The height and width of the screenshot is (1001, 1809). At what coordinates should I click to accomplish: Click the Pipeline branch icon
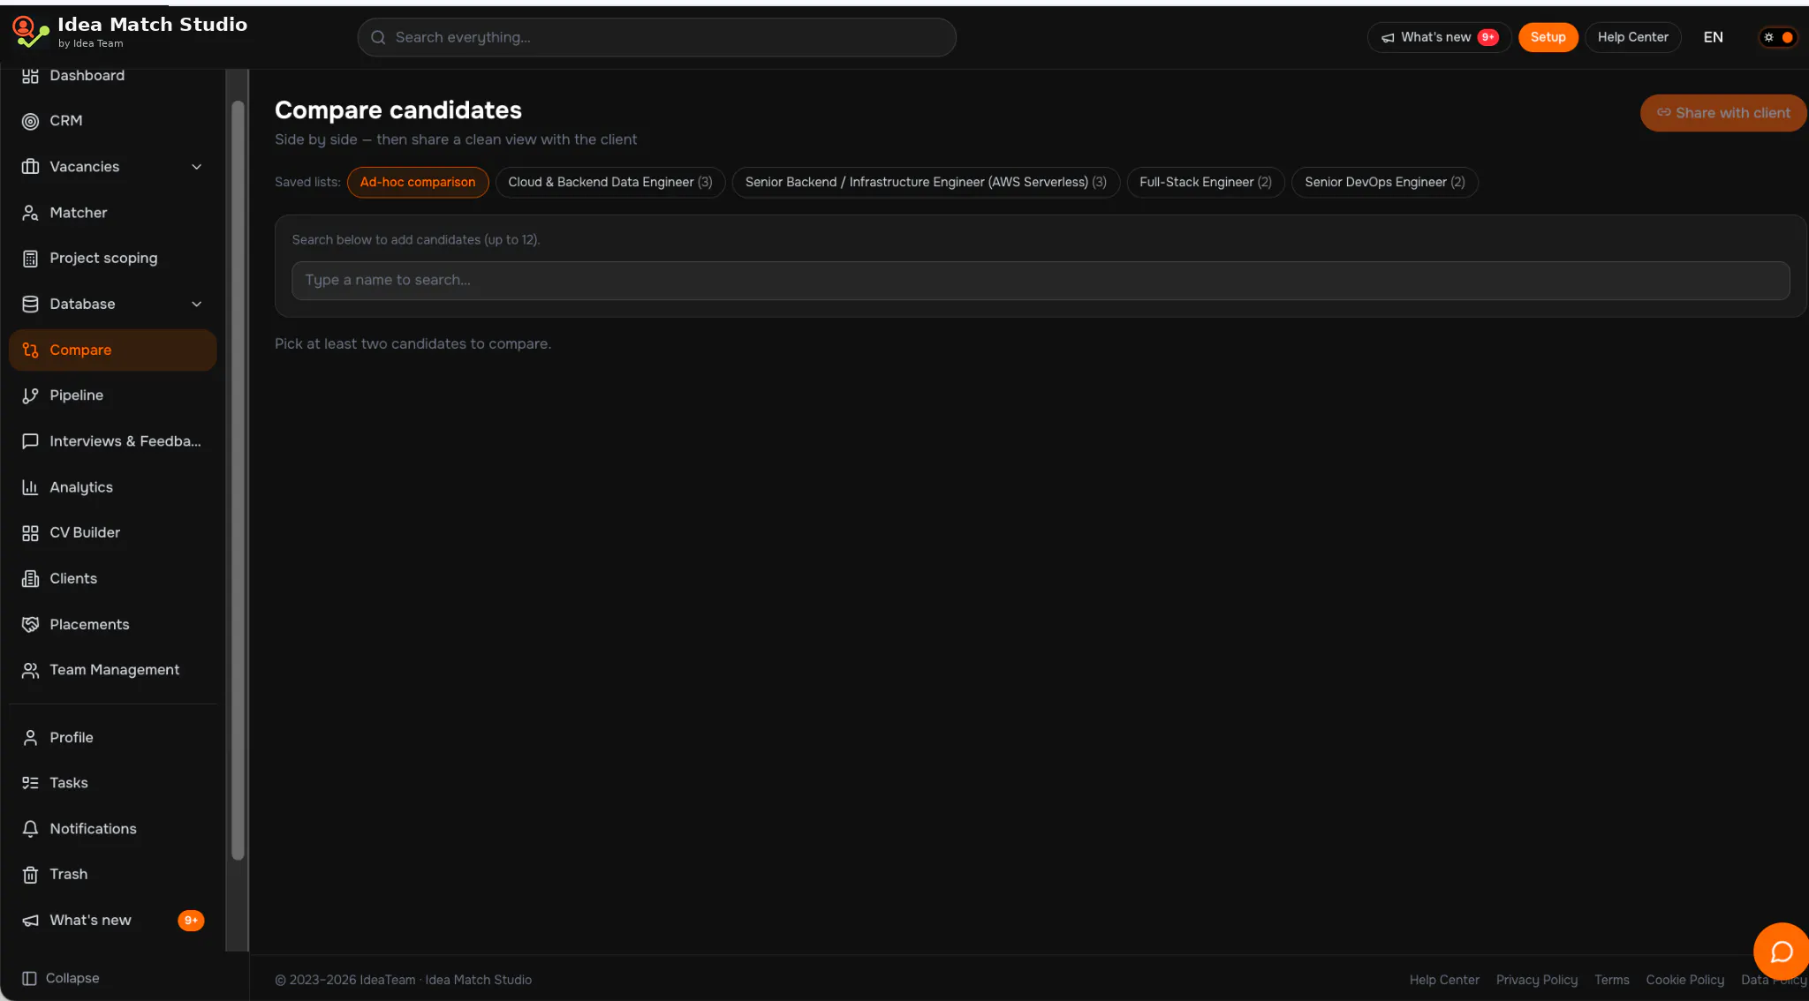(30, 395)
